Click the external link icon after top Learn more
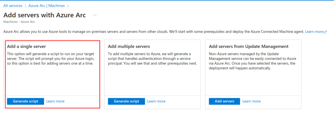Screen dimensions: 334x127 325,32
